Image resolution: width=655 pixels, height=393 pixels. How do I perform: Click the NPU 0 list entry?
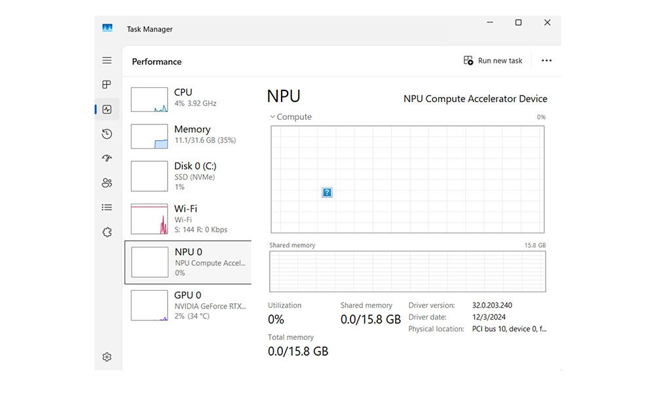[x=188, y=262]
